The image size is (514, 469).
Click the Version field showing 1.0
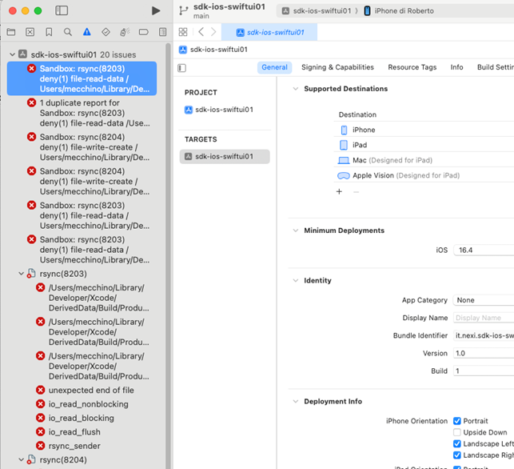point(484,353)
